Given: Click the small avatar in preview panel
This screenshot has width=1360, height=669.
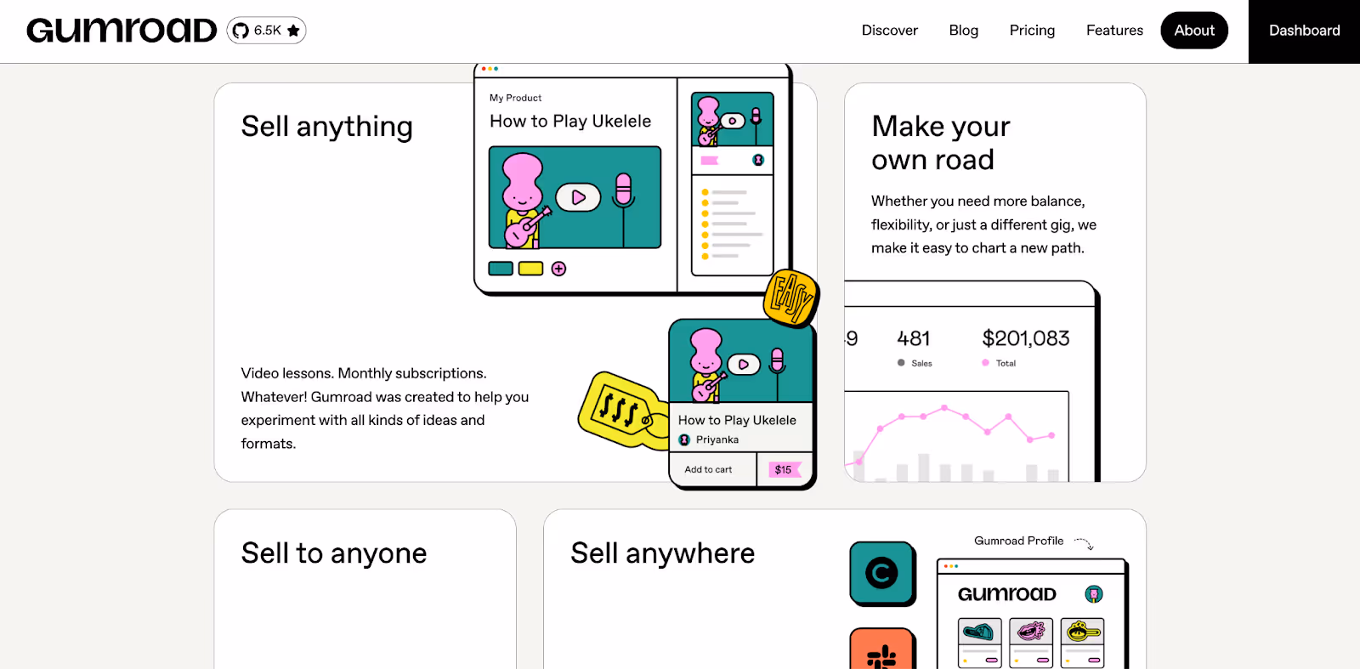Looking at the screenshot, I should click(x=758, y=160).
